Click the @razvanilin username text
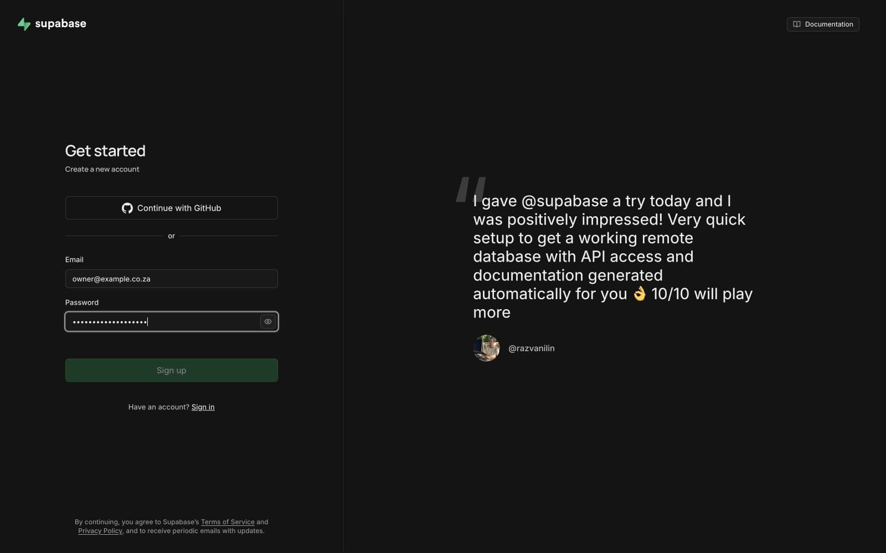Viewport: 886px width, 553px height. pos(532,348)
